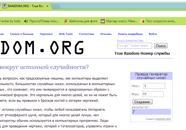
Task: Open the Tracker by koks bookmark
Action: [x=10, y=21]
